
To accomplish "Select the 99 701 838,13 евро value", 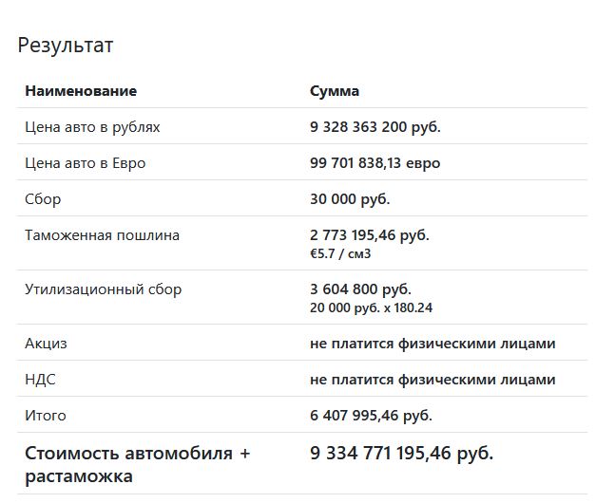I will tap(375, 163).
